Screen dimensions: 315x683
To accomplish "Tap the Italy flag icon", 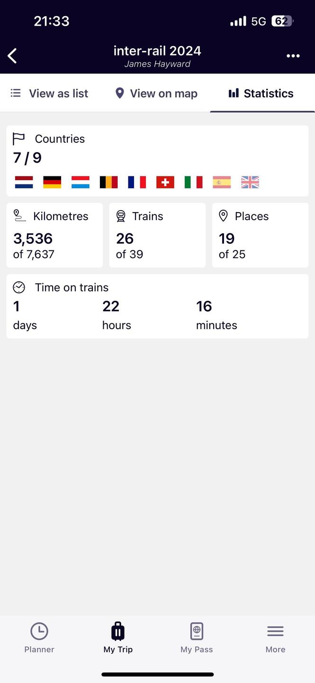I will pyautogui.click(x=193, y=182).
